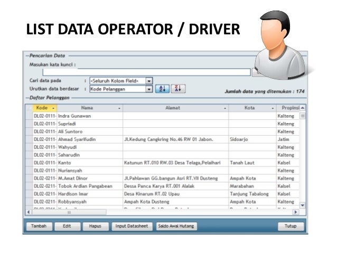The image size is (337, 253).
Task: Sort by the Kode column header
Action: point(42,108)
